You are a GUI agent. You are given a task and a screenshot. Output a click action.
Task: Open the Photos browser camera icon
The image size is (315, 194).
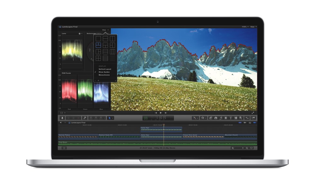[x=216, y=118]
